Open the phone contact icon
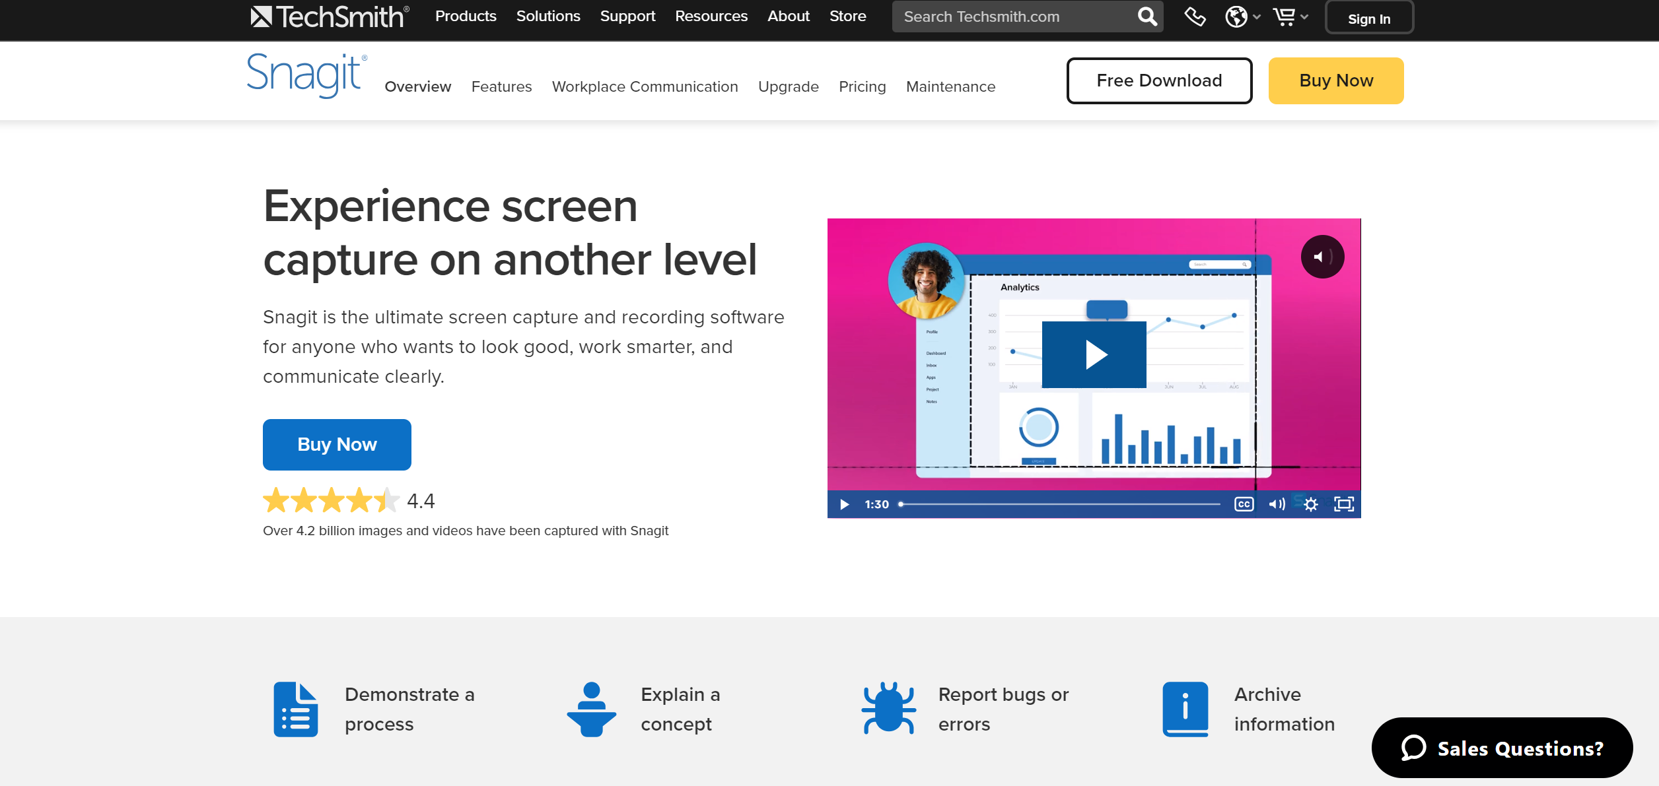1659x786 pixels. pyautogui.click(x=1195, y=16)
